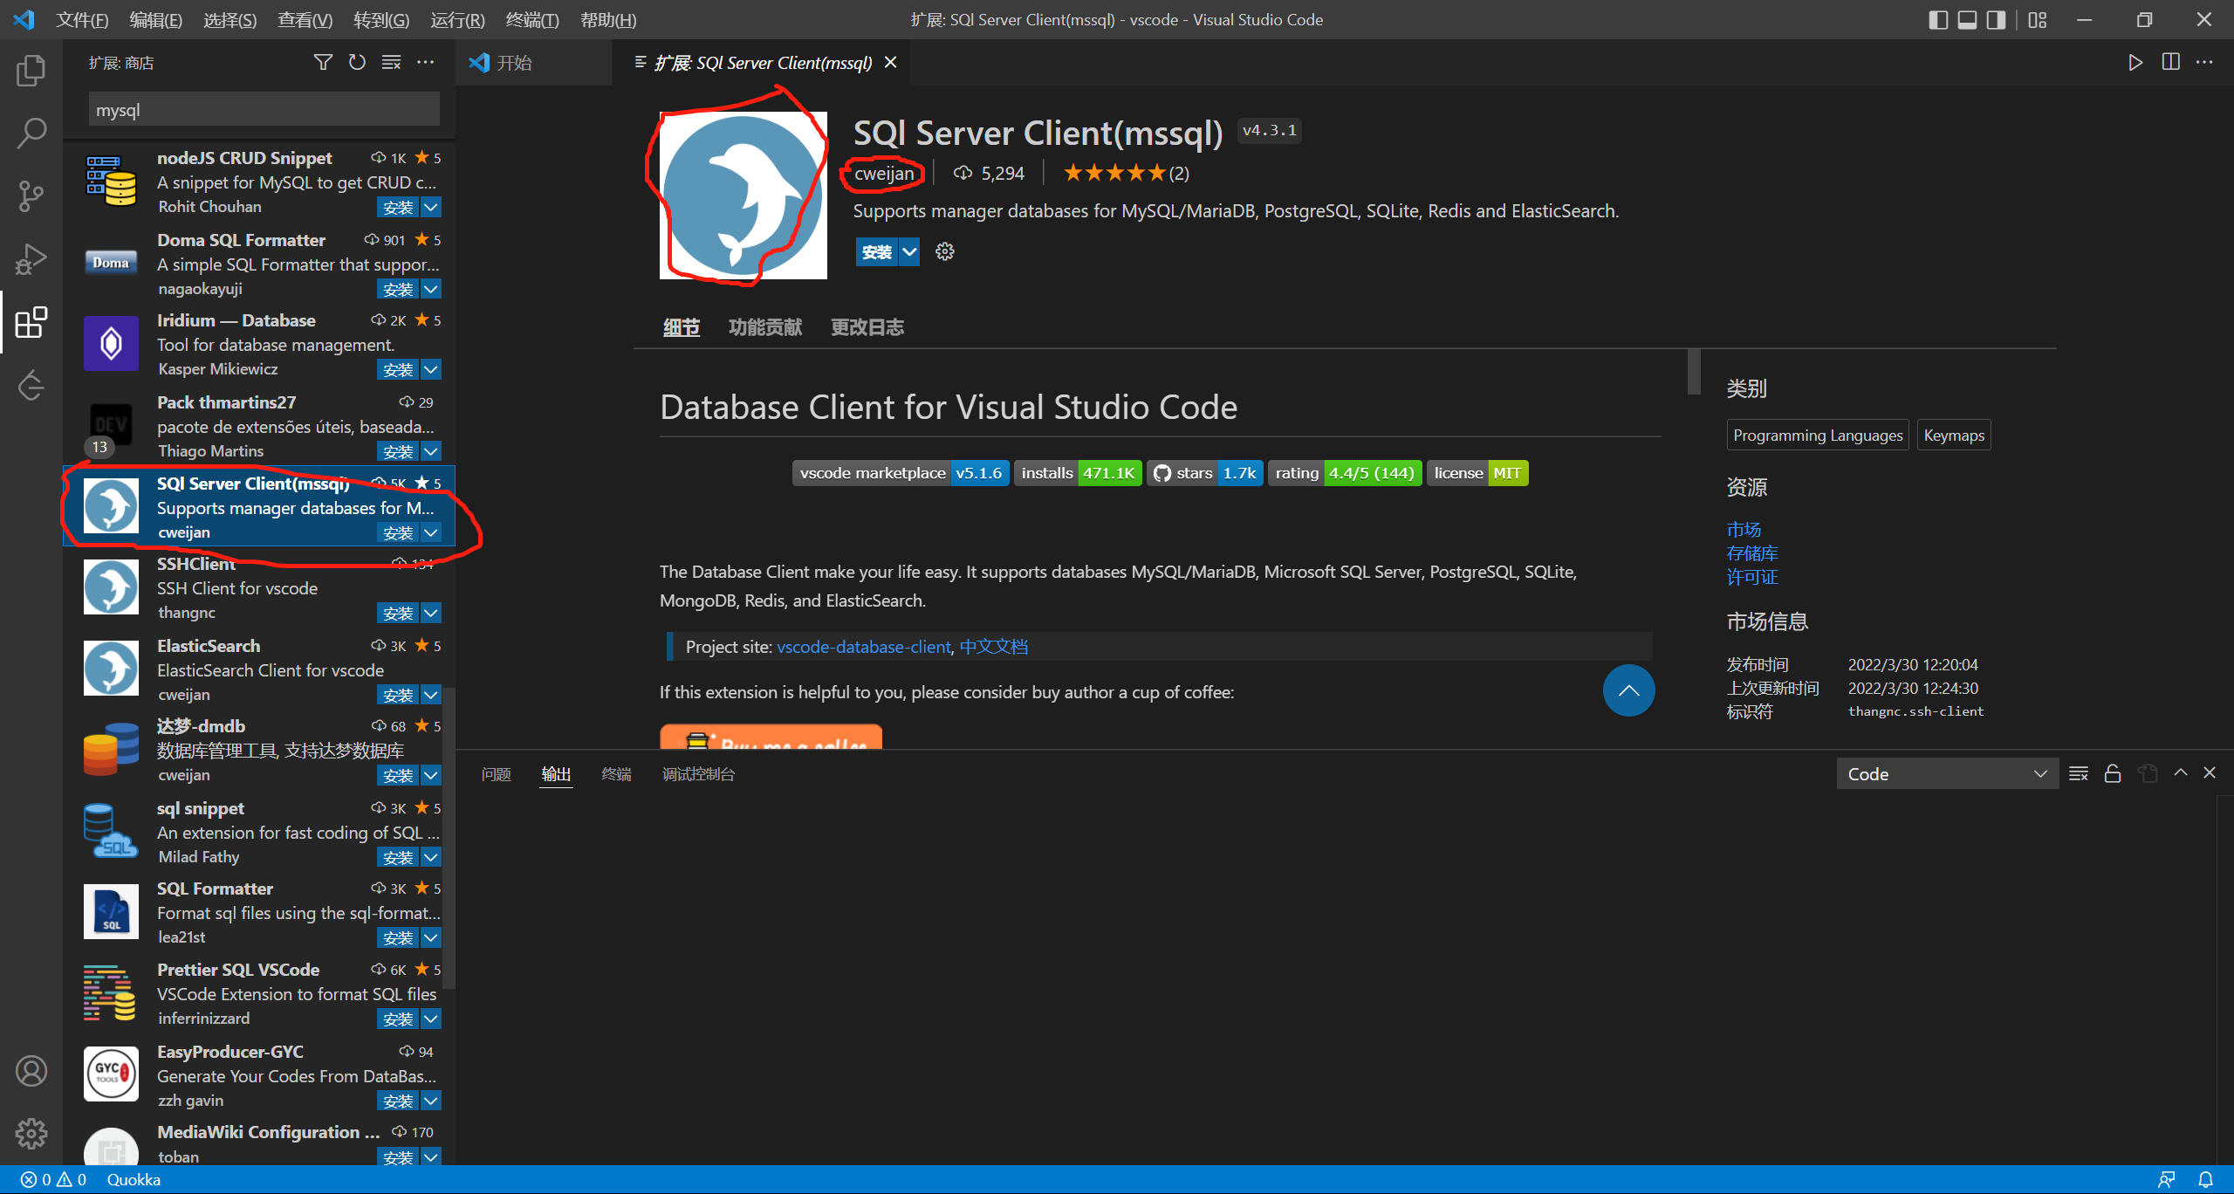2234x1194 pixels.
Task: Open the 终端(T) menu
Action: [x=531, y=19]
